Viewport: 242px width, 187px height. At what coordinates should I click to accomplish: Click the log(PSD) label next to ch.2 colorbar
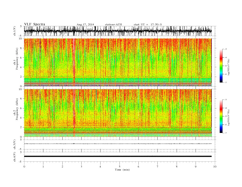point(229,117)
